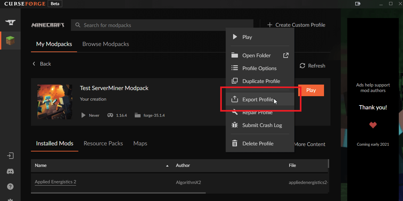The width and height of the screenshot is (403, 201).
Task: Open the Discord icon in sidebar
Action: pos(10,171)
